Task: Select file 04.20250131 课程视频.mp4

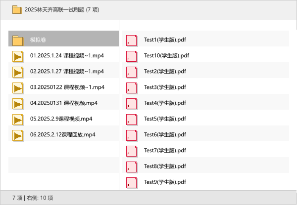Action: (64, 103)
